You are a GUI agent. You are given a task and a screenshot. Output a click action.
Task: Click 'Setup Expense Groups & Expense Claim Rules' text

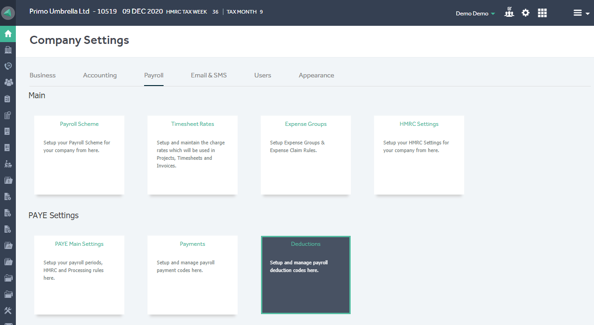297,146
